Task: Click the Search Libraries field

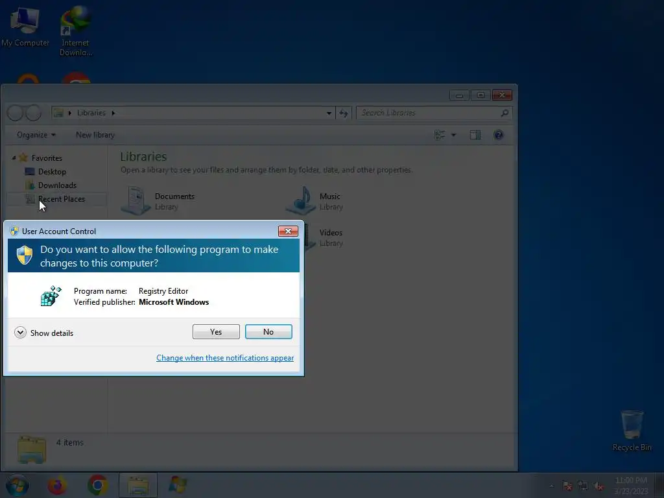Action: 429,113
